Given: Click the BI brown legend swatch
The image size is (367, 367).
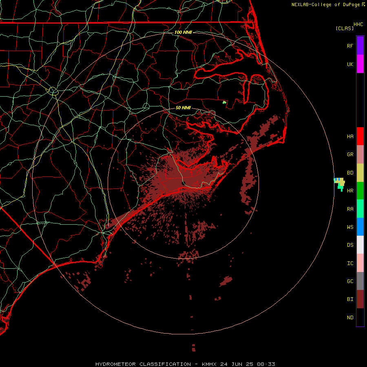Looking at the screenshot, I should 360,299.
